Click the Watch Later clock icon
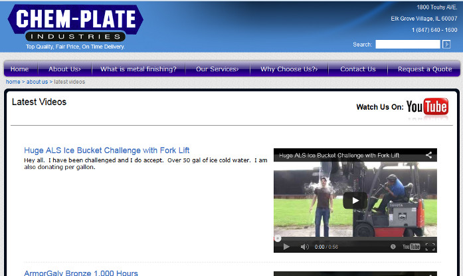 394,247
